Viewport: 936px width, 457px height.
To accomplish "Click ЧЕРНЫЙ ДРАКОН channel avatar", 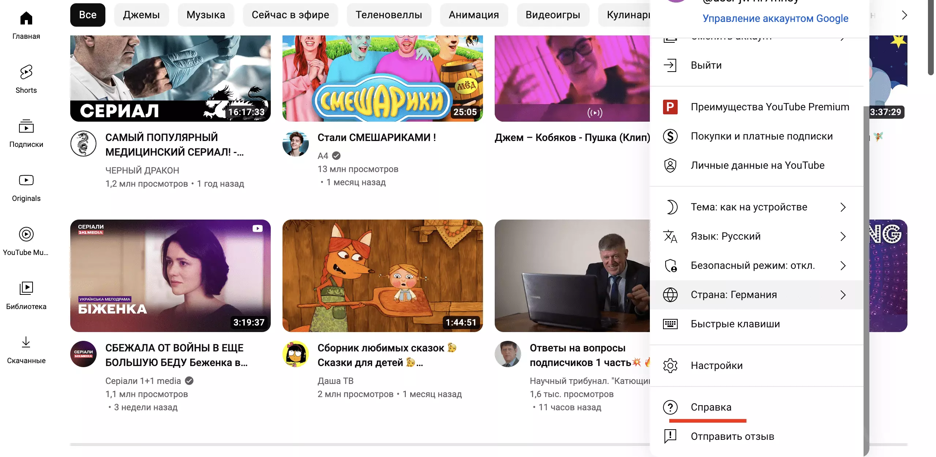I will (x=83, y=144).
